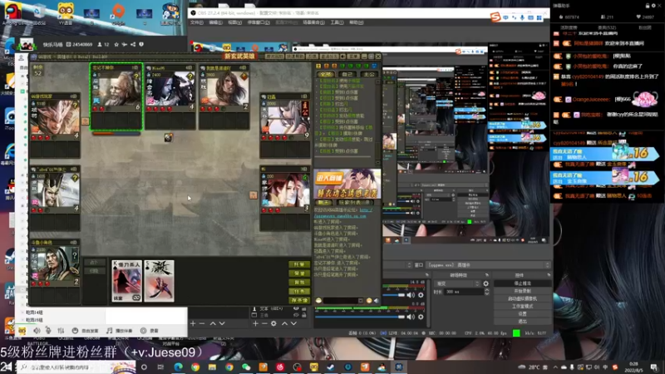Open 工具 menu in OBS
The width and height of the screenshot is (665, 374).
[337, 22]
